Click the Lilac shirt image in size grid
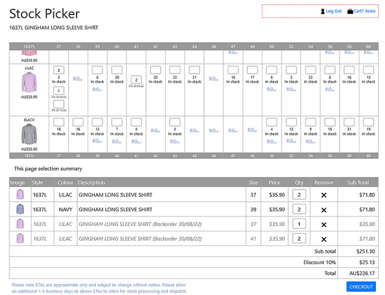The height and width of the screenshot is (295, 385). [30, 82]
